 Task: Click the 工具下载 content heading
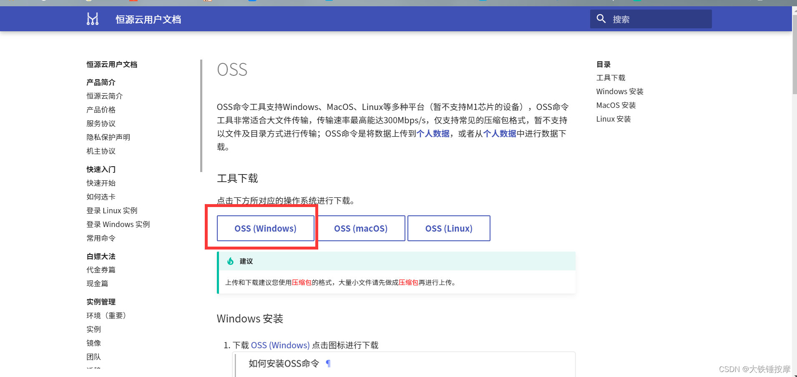237,179
